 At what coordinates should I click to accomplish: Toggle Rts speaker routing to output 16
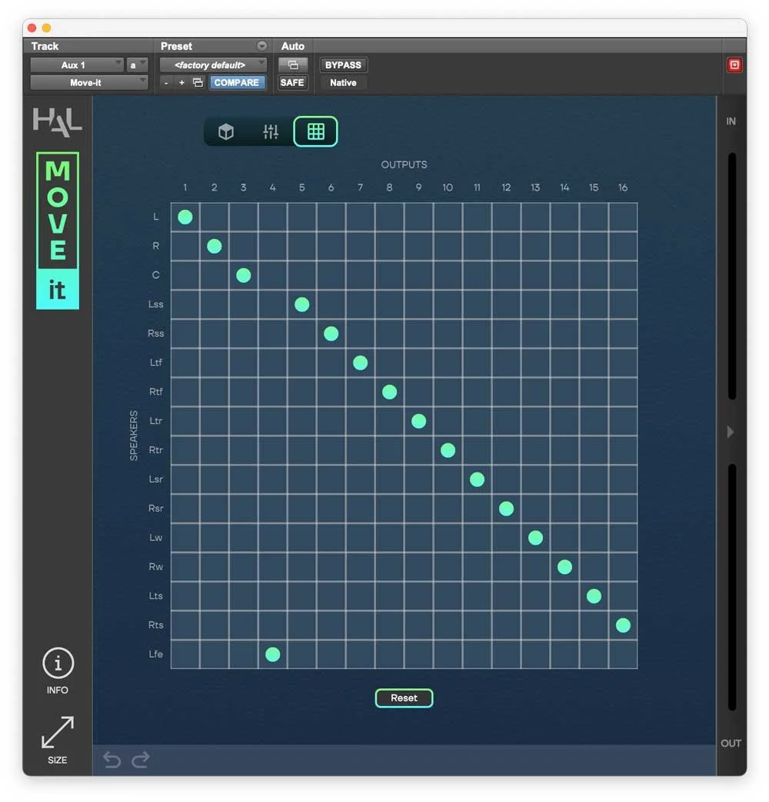[x=623, y=625]
